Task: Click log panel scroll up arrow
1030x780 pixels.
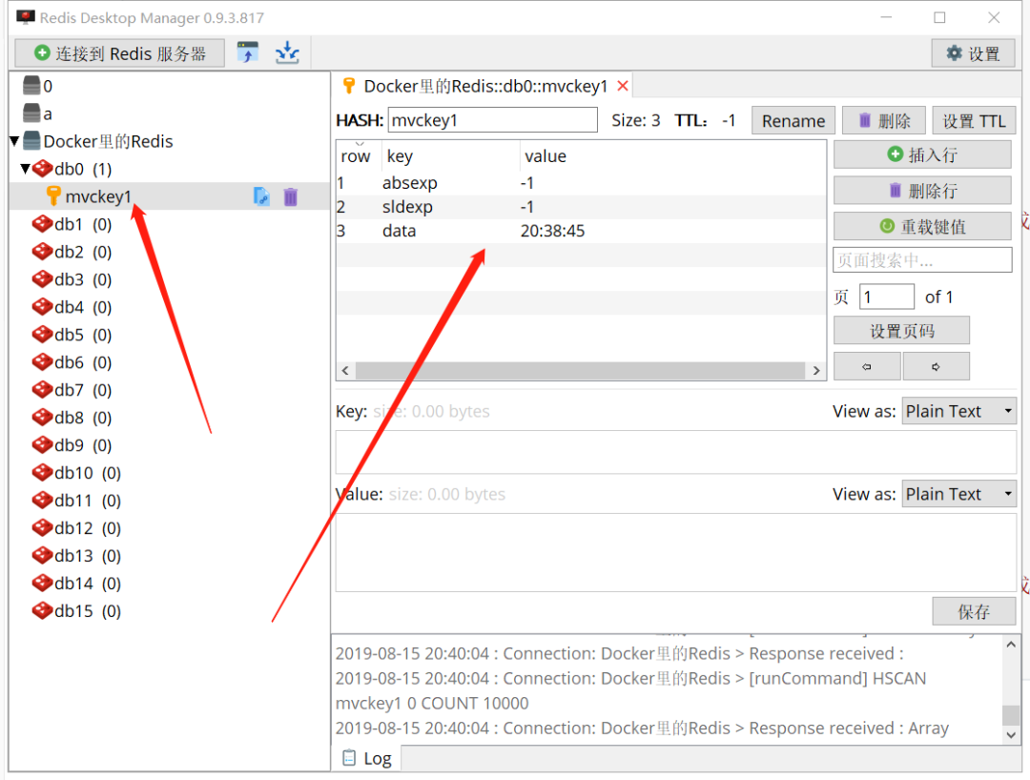Action: [x=1011, y=645]
